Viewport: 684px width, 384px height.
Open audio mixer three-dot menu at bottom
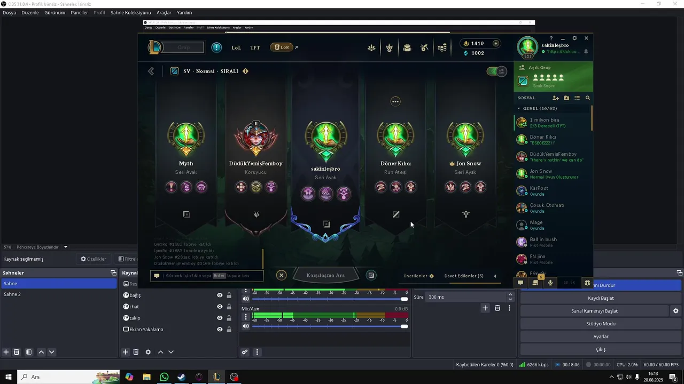[x=257, y=352]
